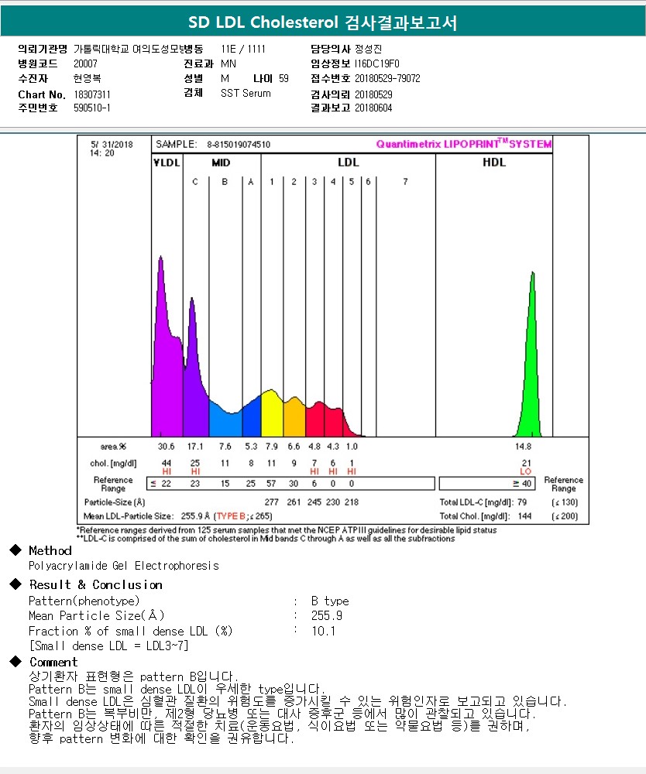Click the SD LDL Cholesterol report title
Screen dimensions: 646x774
click(322, 22)
